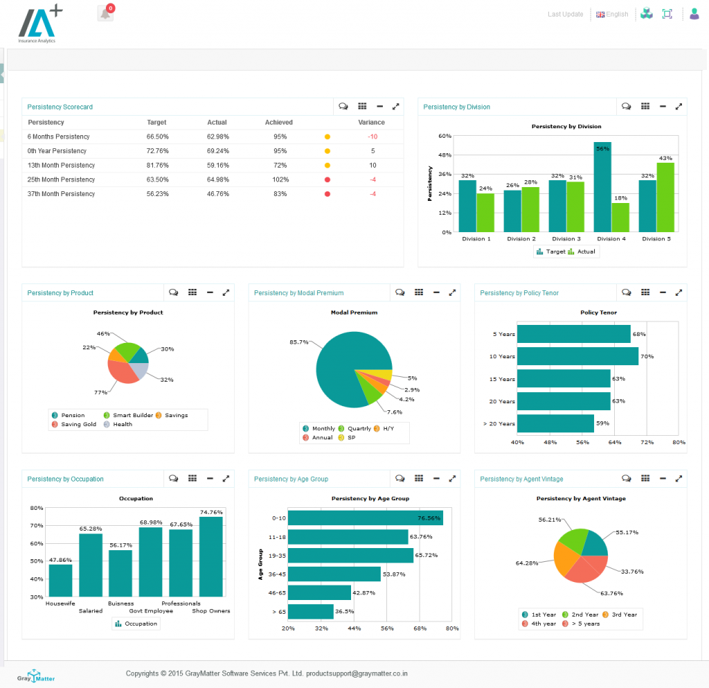Expand Persistency by Age Group to fullscreen
This screenshot has width=709, height=688.
click(452, 479)
